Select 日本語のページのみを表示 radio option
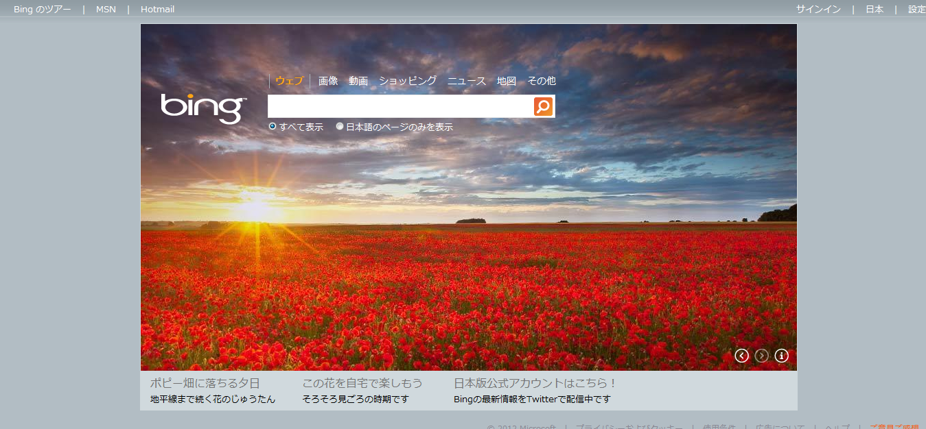 click(x=340, y=127)
